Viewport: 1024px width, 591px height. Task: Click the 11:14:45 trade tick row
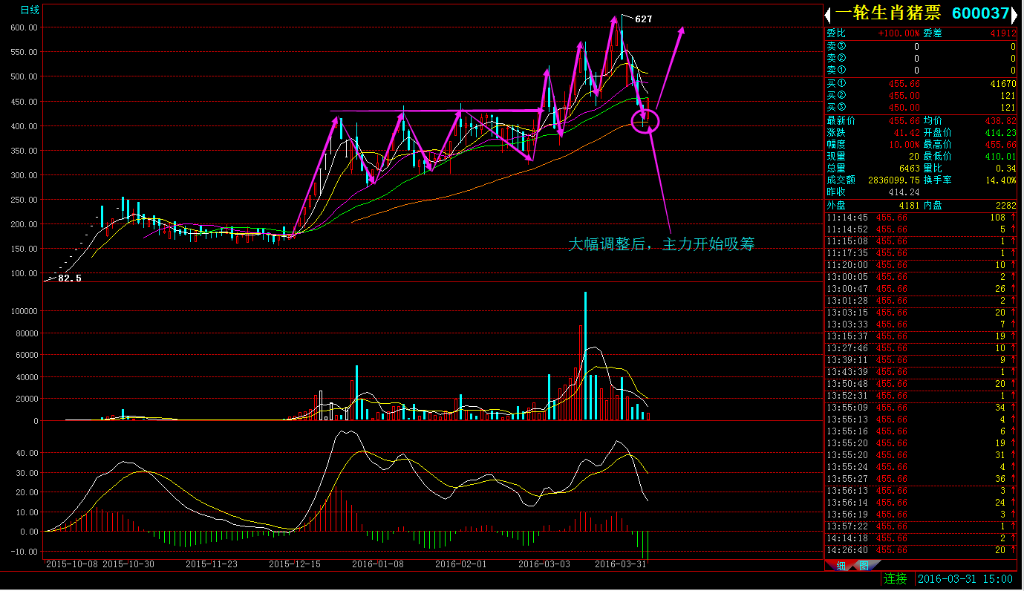[x=921, y=218]
